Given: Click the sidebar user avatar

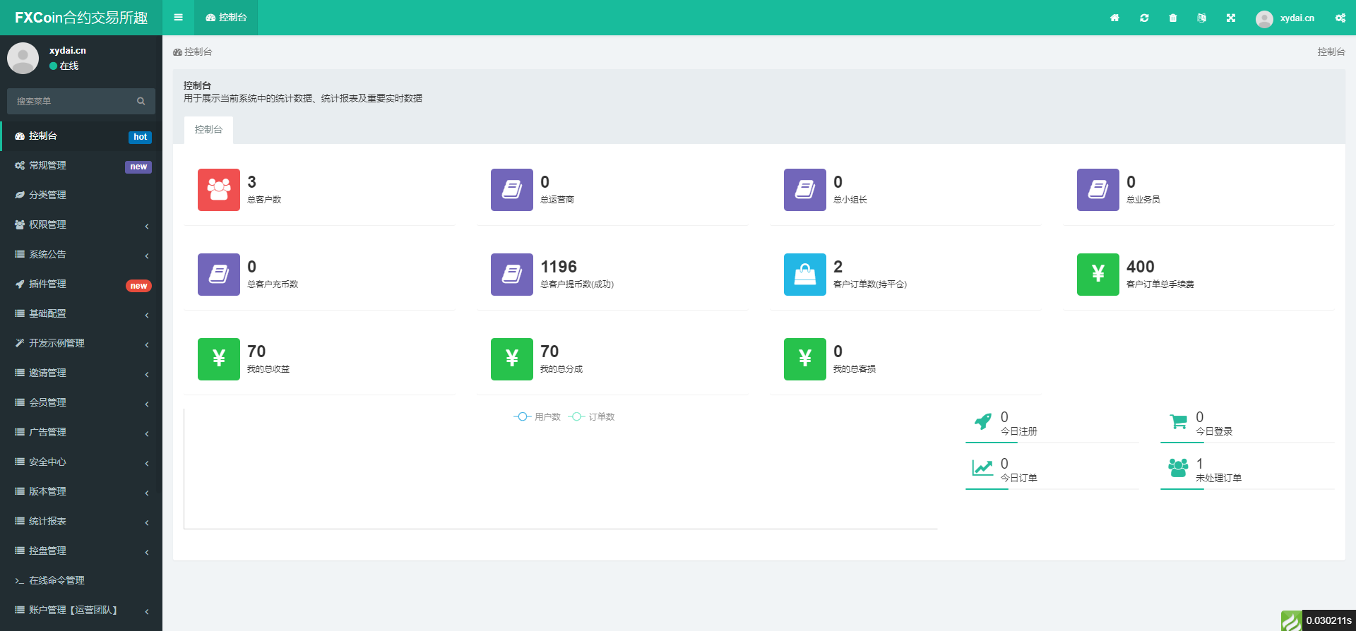Looking at the screenshot, I should point(23,58).
